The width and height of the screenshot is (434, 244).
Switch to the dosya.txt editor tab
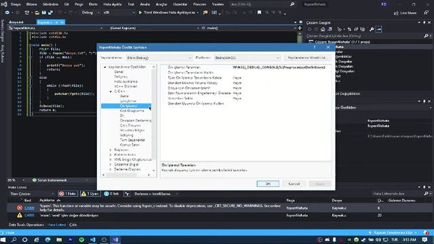tap(16, 22)
